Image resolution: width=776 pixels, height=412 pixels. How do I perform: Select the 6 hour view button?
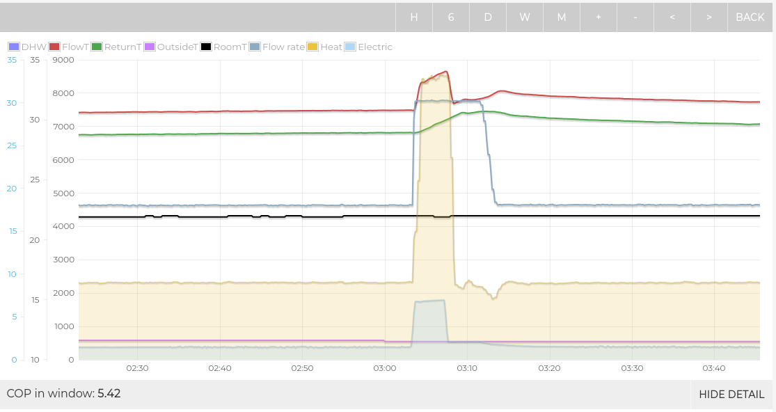[451, 17]
